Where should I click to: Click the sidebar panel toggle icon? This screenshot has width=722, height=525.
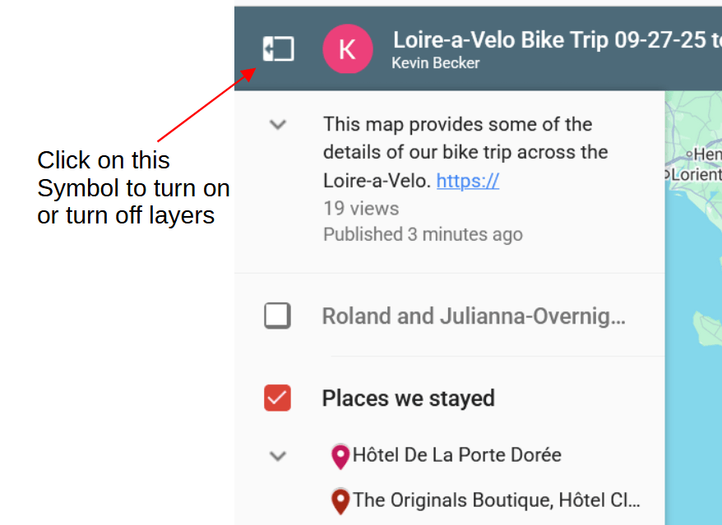278,49
